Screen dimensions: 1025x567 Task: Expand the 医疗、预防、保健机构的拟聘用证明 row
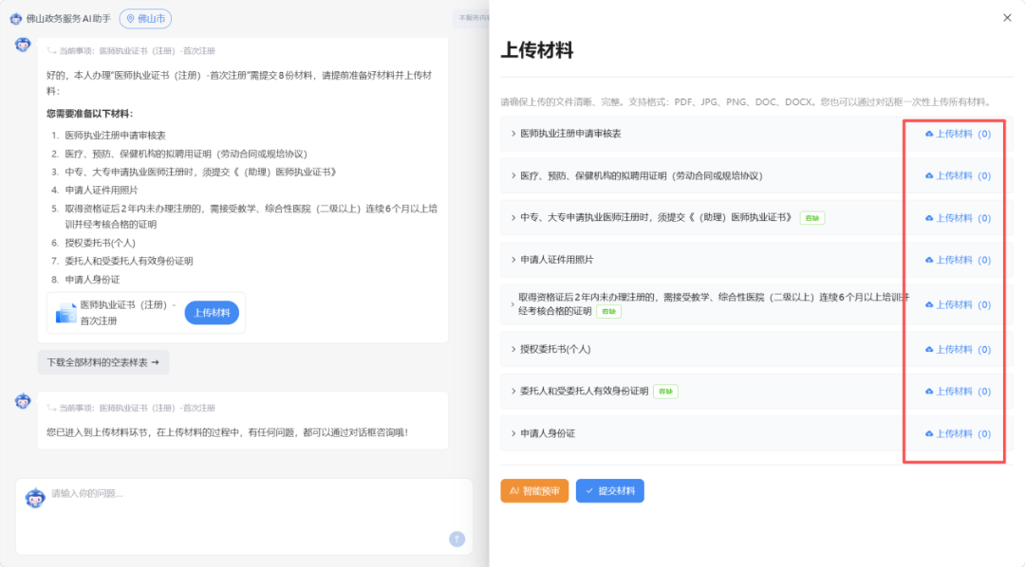(x=513, y=175)
